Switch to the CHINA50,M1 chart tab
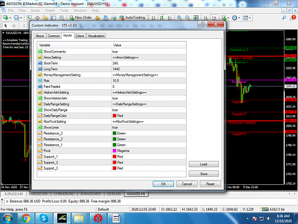298x224 pixels. click(64, 194)
